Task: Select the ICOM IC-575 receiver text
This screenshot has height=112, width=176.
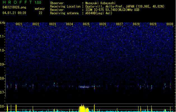Action: pos(112,10)
